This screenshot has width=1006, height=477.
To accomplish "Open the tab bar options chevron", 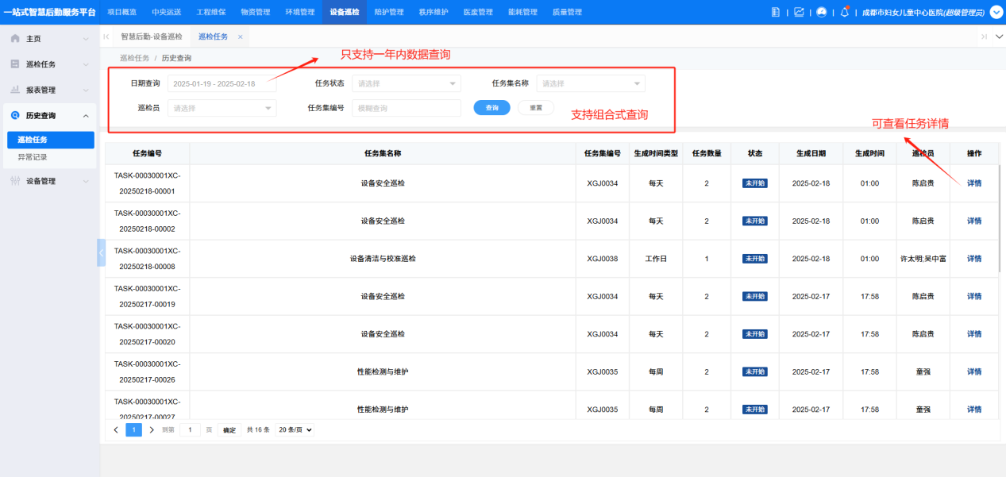I will coord(1000,37).
